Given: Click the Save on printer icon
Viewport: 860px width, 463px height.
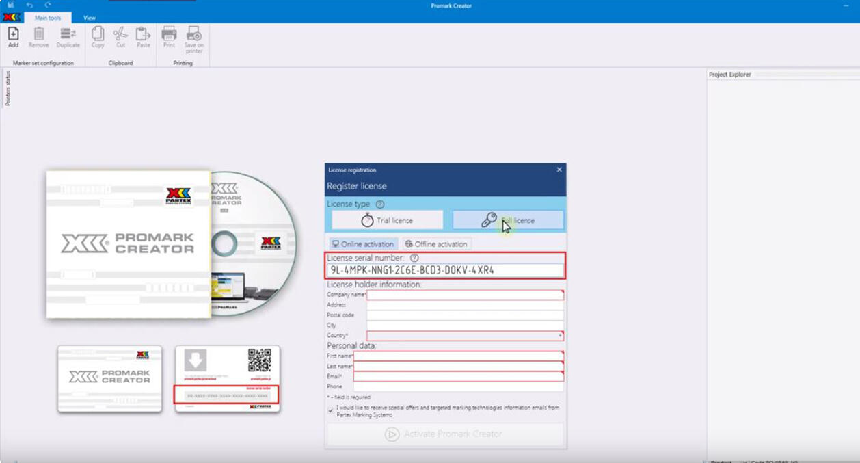Looking at the screenshot, I should (194, 34).
